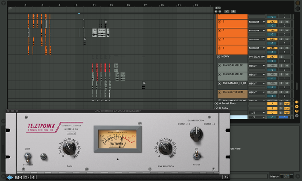
Task: Turn the LA-2A Gain knob
Action: 69,148
